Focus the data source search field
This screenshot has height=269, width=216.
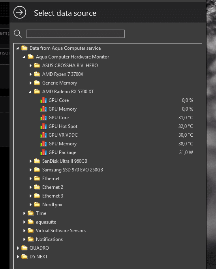75,34
